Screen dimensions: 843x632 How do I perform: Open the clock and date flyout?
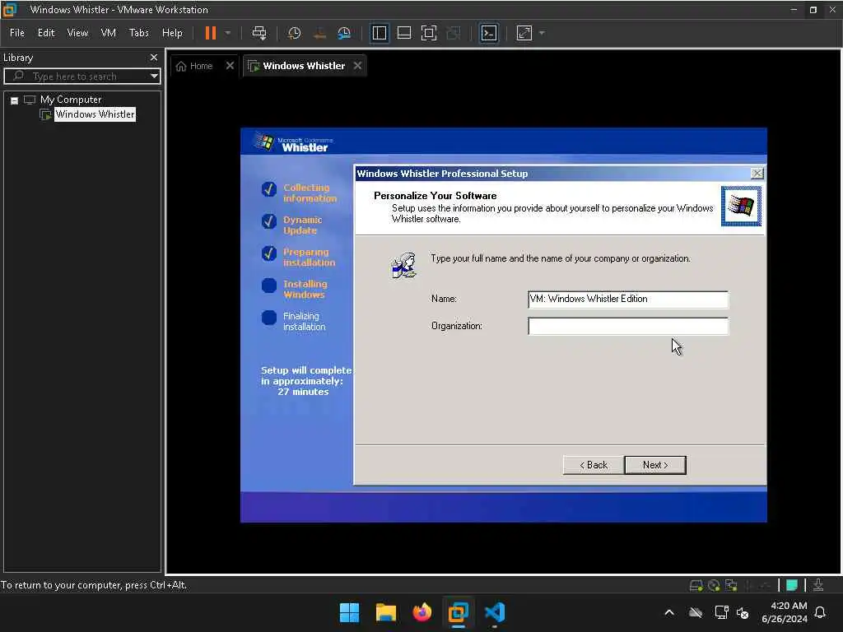[x=784, y=612]
